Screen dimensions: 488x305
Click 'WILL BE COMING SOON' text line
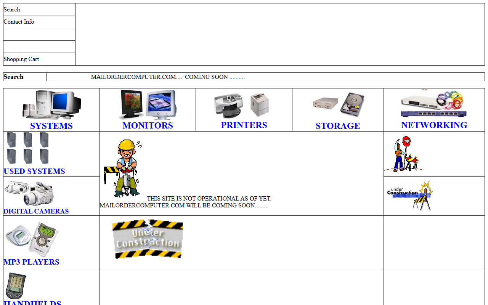tap(184, 205)
